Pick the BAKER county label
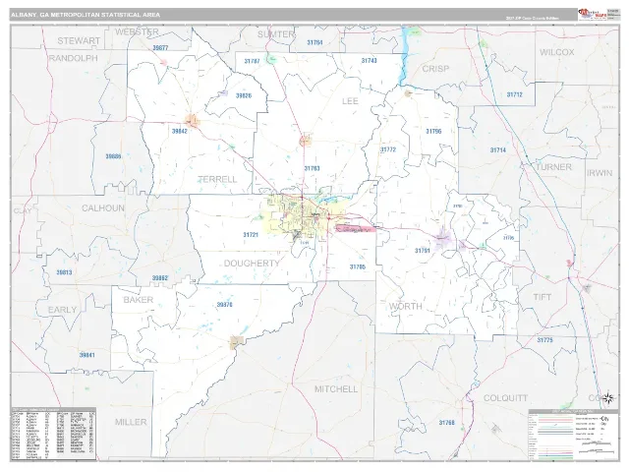This screenshot has height=472, width=629. coord(139,300)
